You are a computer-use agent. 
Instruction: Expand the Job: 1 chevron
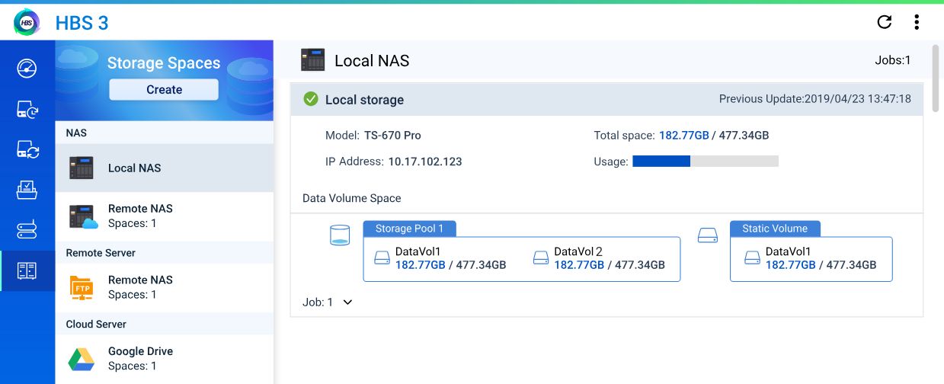[347, 302]
